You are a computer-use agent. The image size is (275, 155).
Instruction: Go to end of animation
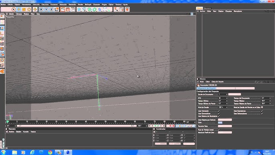[x=164, y=126]
